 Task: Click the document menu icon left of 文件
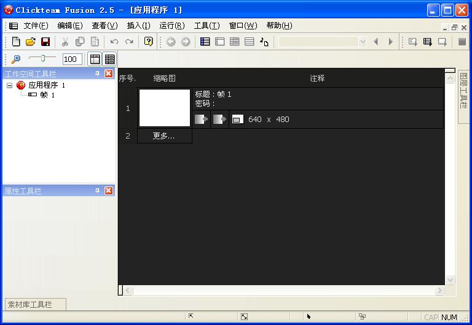click(14, 26)
